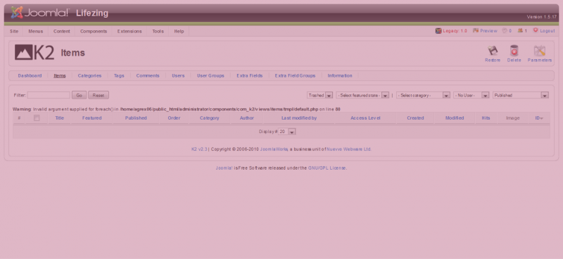Click the Logout icon
This screenshot has width=563, height=259.
[536, 30]
